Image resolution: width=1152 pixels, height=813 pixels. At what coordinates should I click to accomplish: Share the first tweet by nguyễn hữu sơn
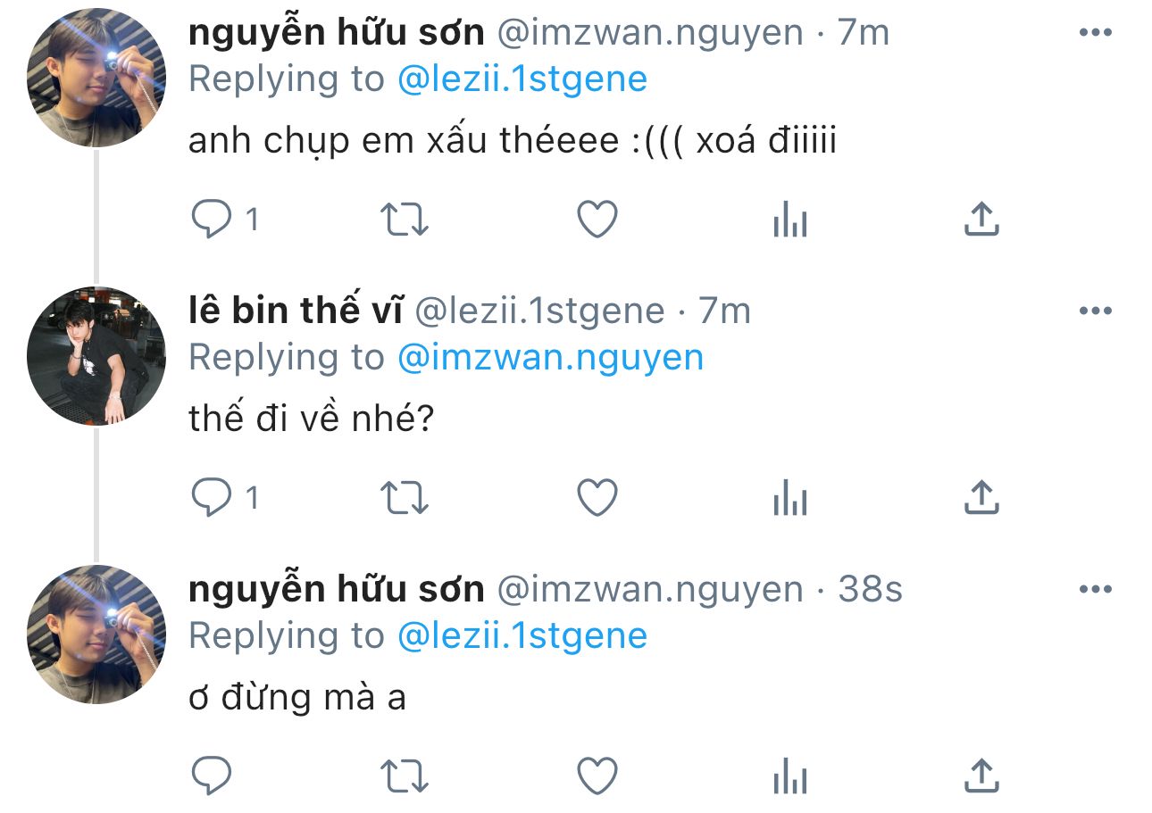(981, 219)
